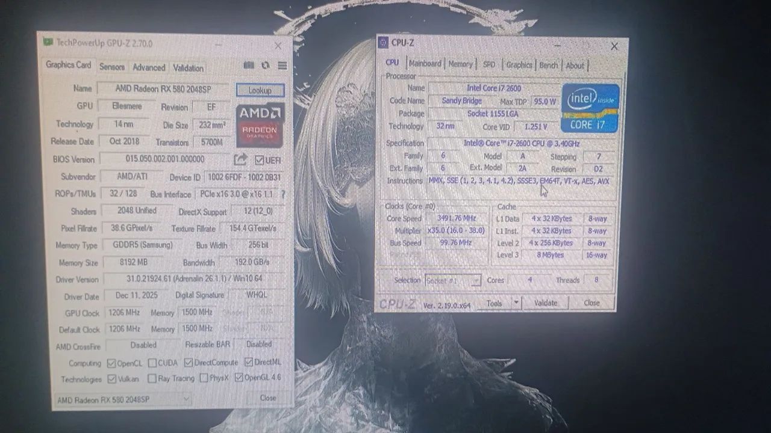Click the Validate button in CPU-Z
Image resolution: width=771 pixels, height=433 pixels.
coord(546,302)
